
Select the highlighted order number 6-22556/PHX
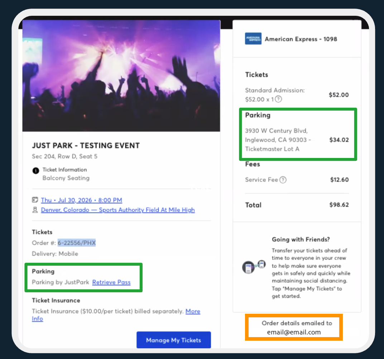point(77,242)
